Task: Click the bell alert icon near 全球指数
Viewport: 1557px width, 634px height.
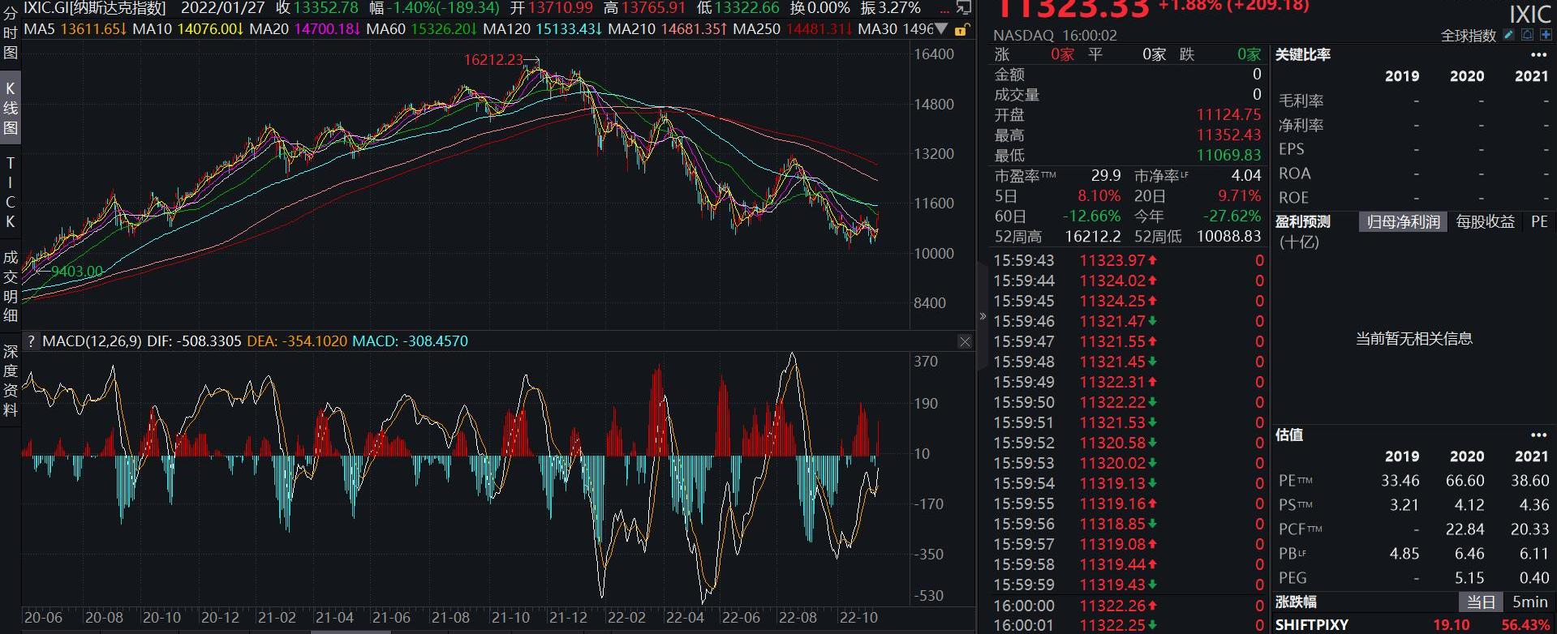Action: [1527, 35]
